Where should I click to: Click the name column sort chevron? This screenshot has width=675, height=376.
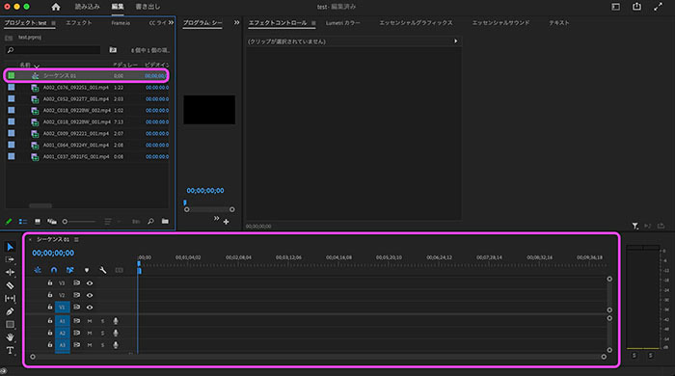(37, 66)
